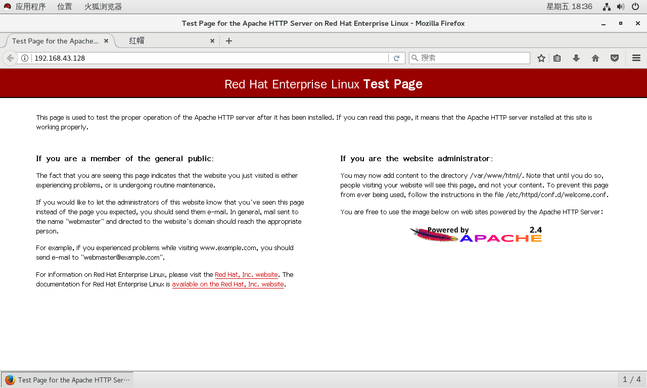Click the Powered by Apache 2.4 image
Image resolution: width=647 pixels, height=388 pixels.
pyautogui.click(x=476, y=234)
